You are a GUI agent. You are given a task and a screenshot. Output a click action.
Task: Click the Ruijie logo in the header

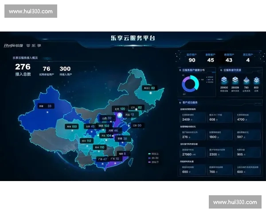13,46
